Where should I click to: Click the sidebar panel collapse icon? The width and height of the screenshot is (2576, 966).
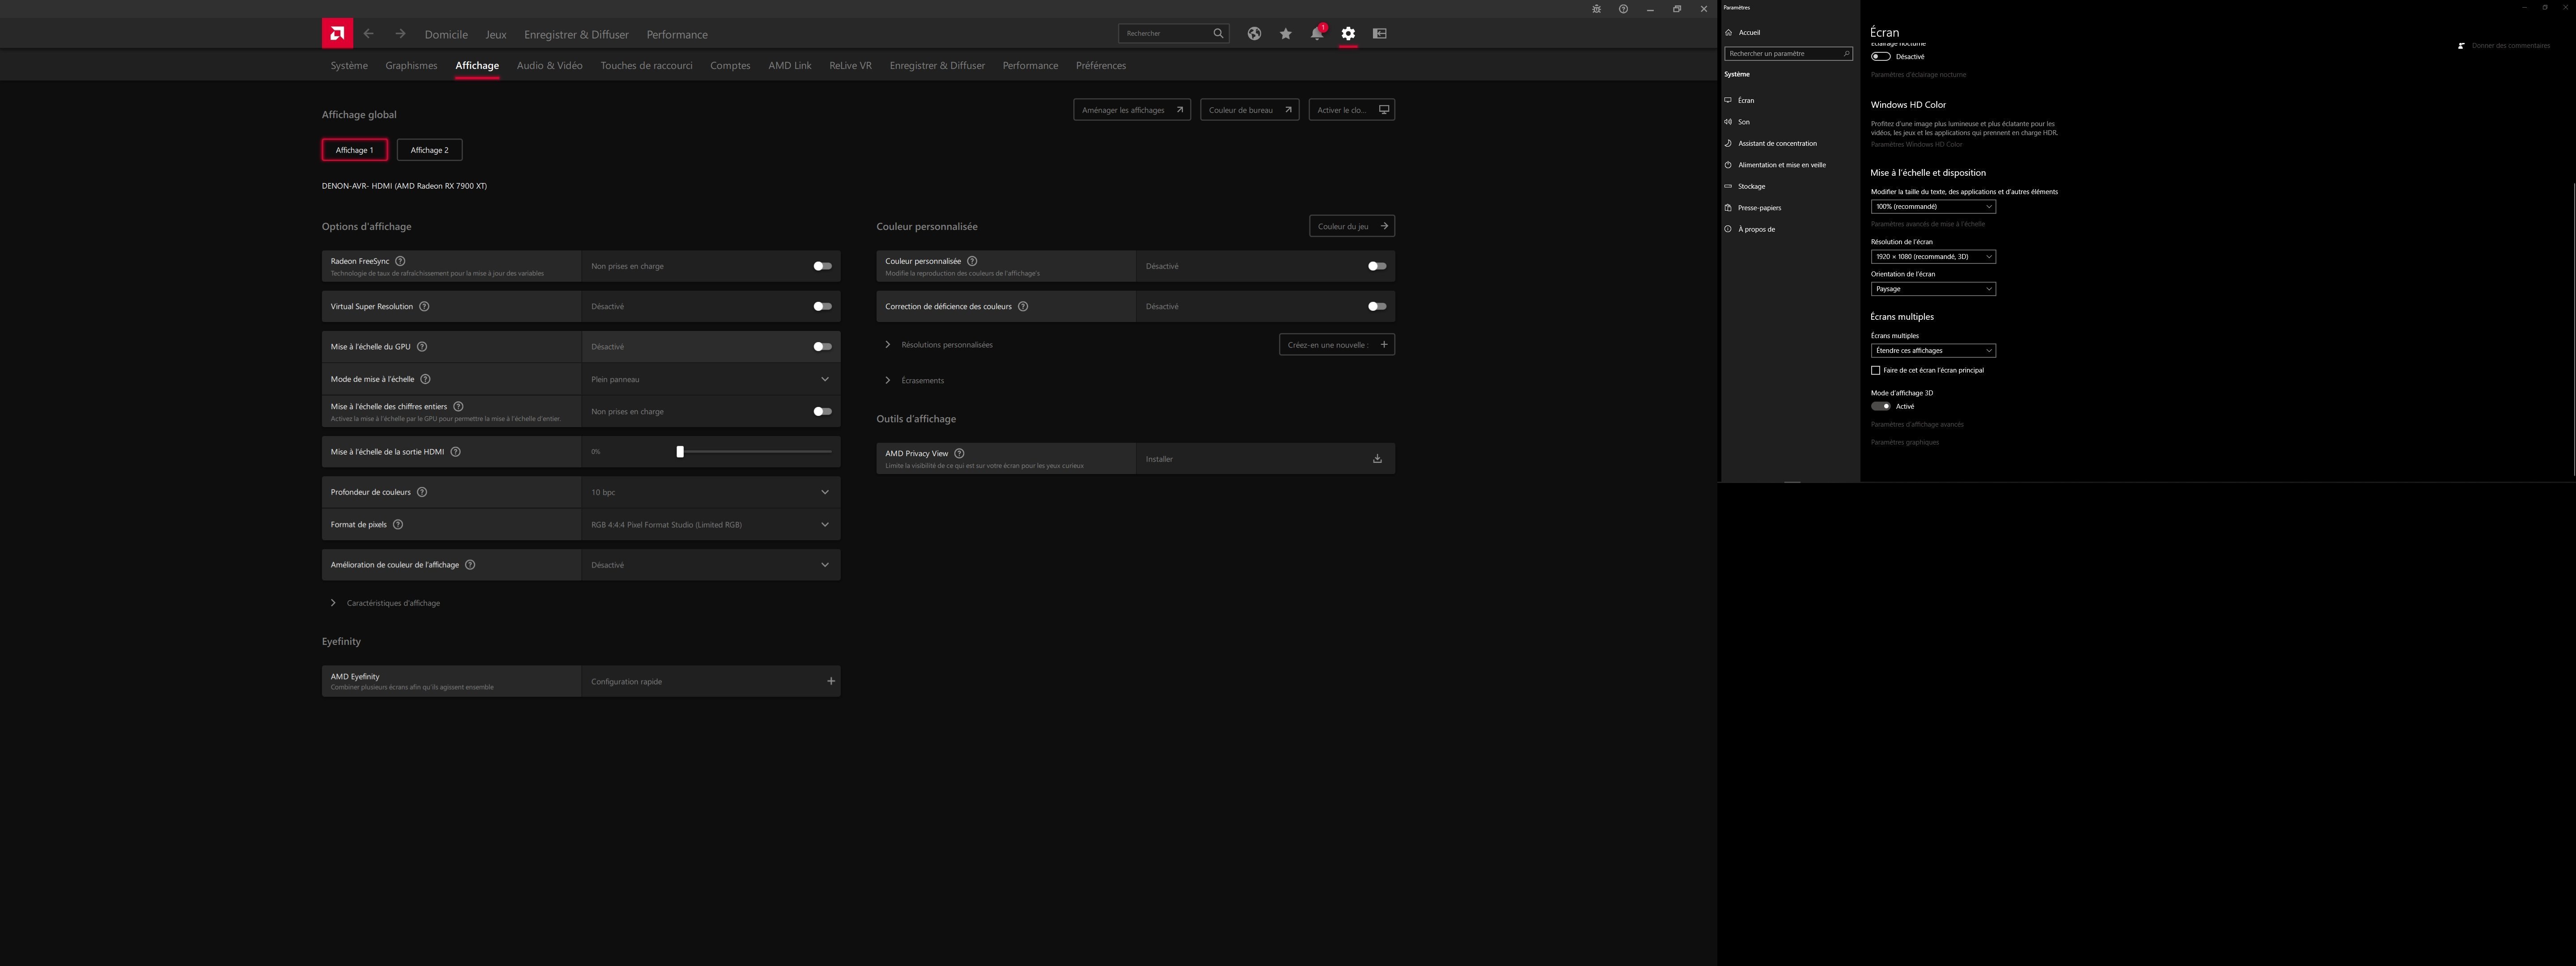(1380, 33)
